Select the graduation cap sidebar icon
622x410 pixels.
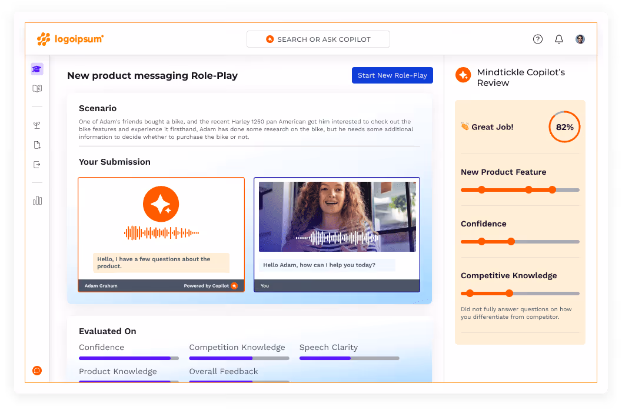37,69
